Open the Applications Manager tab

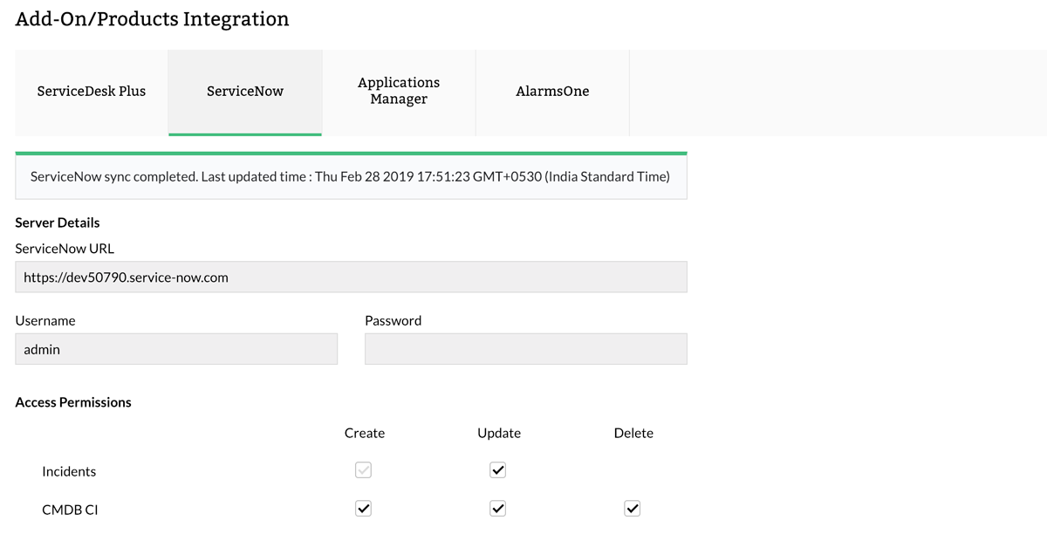coord(399,91)
